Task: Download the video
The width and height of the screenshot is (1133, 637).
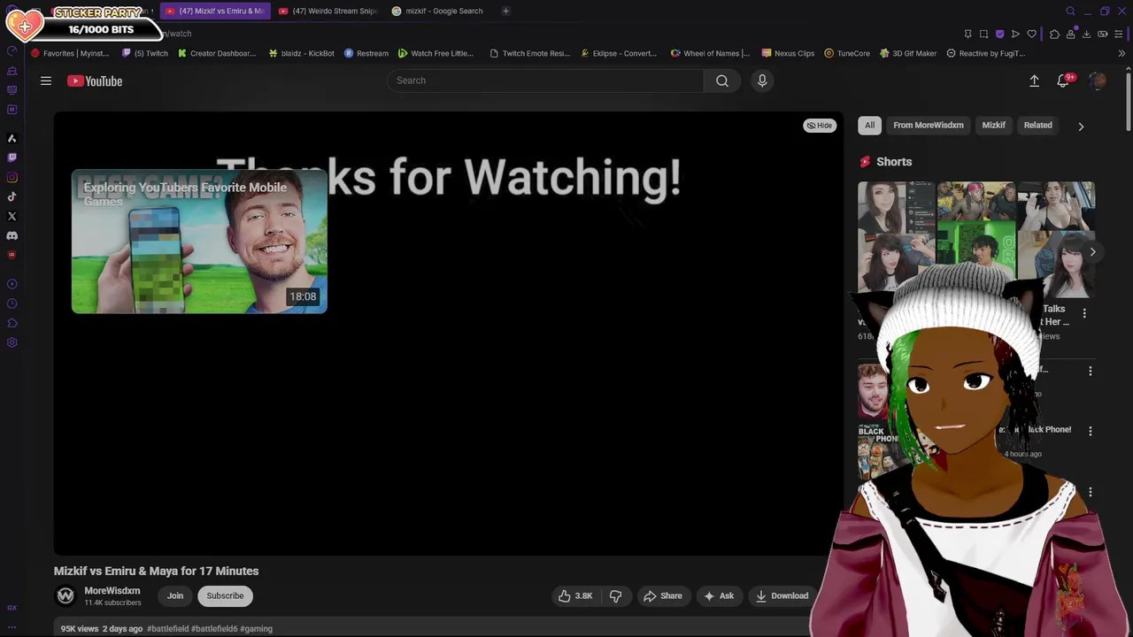Action: (782, 595)
